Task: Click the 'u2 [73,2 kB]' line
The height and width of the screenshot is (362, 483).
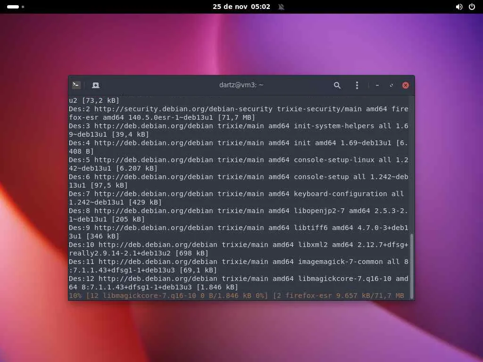Action: pyautogui.click(x=94, y=100)
